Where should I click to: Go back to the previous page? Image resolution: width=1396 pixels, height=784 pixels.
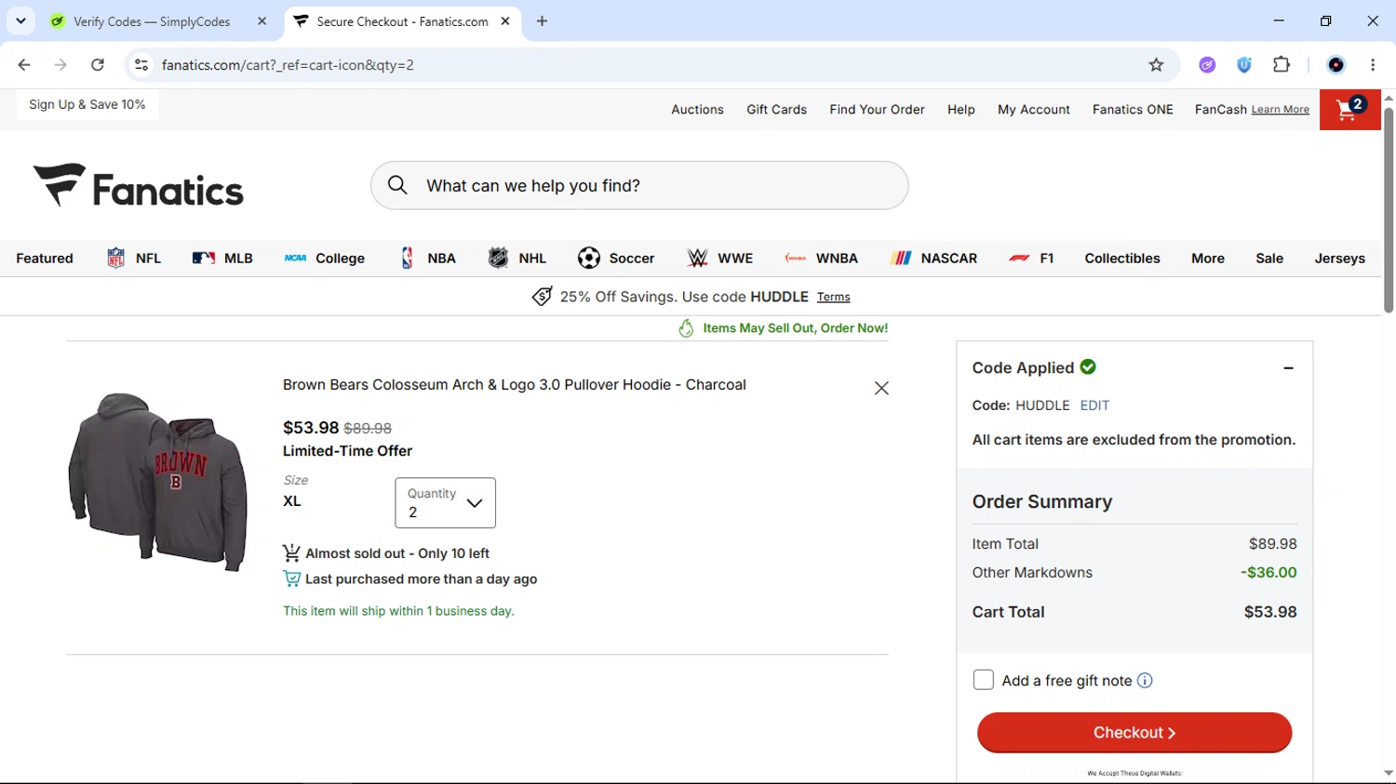coord(24,65)
